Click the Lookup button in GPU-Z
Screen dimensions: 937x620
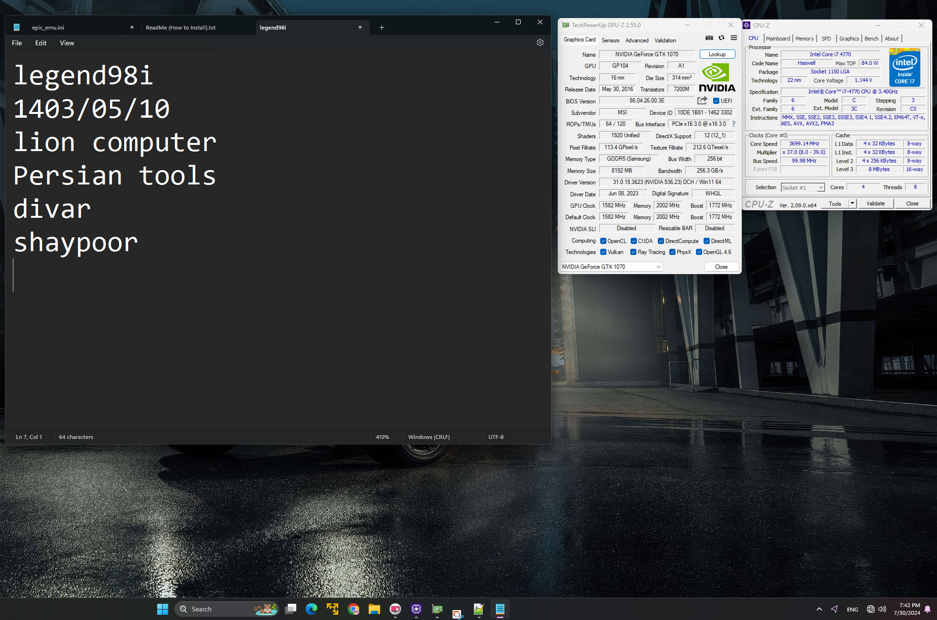tap(717, 54)
